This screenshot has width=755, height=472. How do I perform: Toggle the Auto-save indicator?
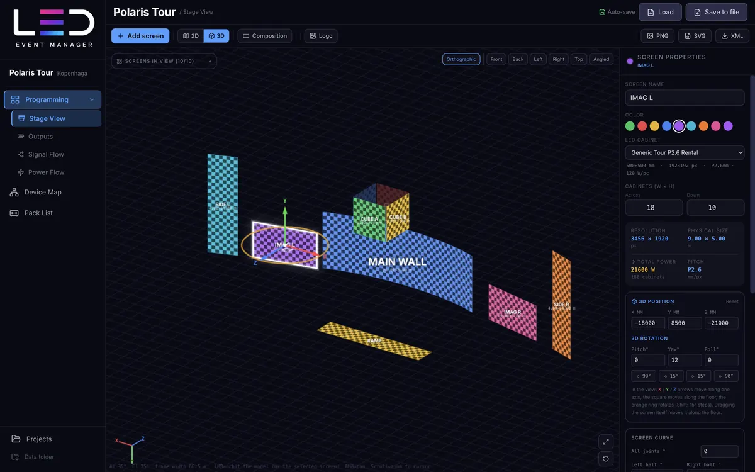[617, 12]
